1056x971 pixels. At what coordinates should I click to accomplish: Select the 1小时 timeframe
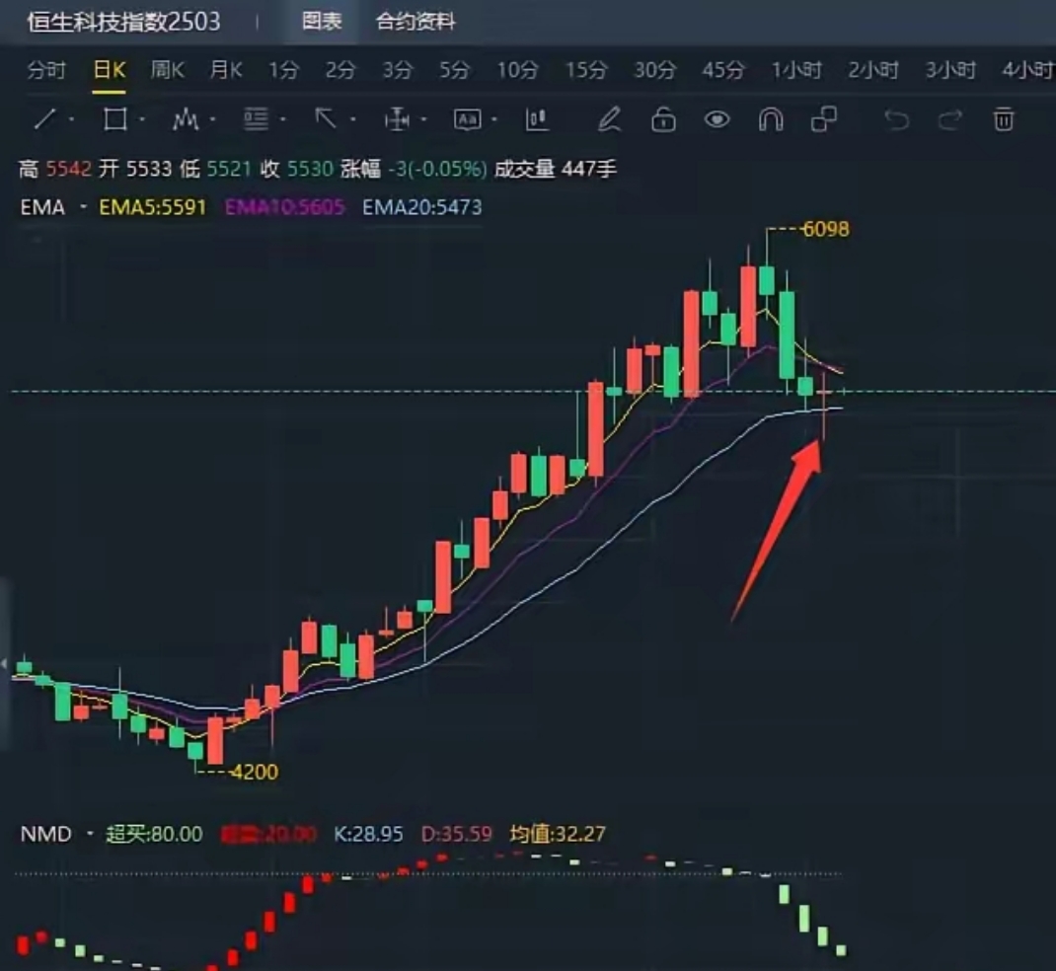(794, 70)
